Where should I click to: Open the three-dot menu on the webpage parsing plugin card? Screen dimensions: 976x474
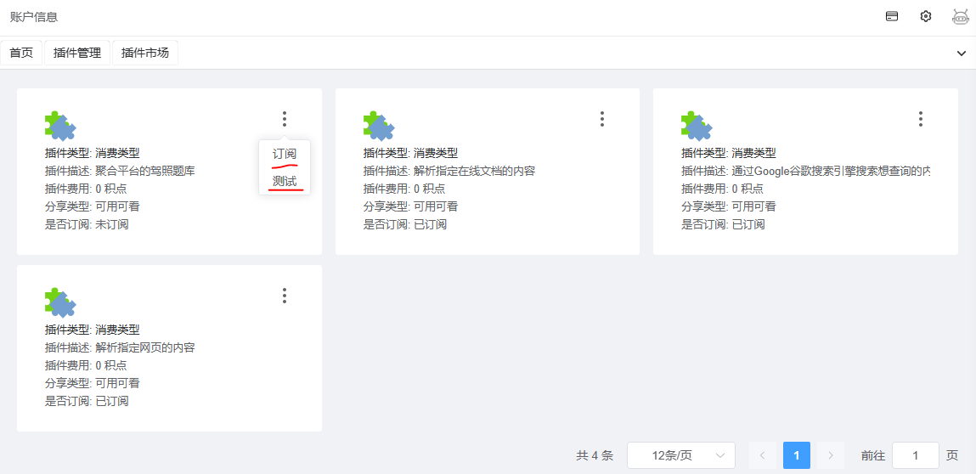pos(285,296)
